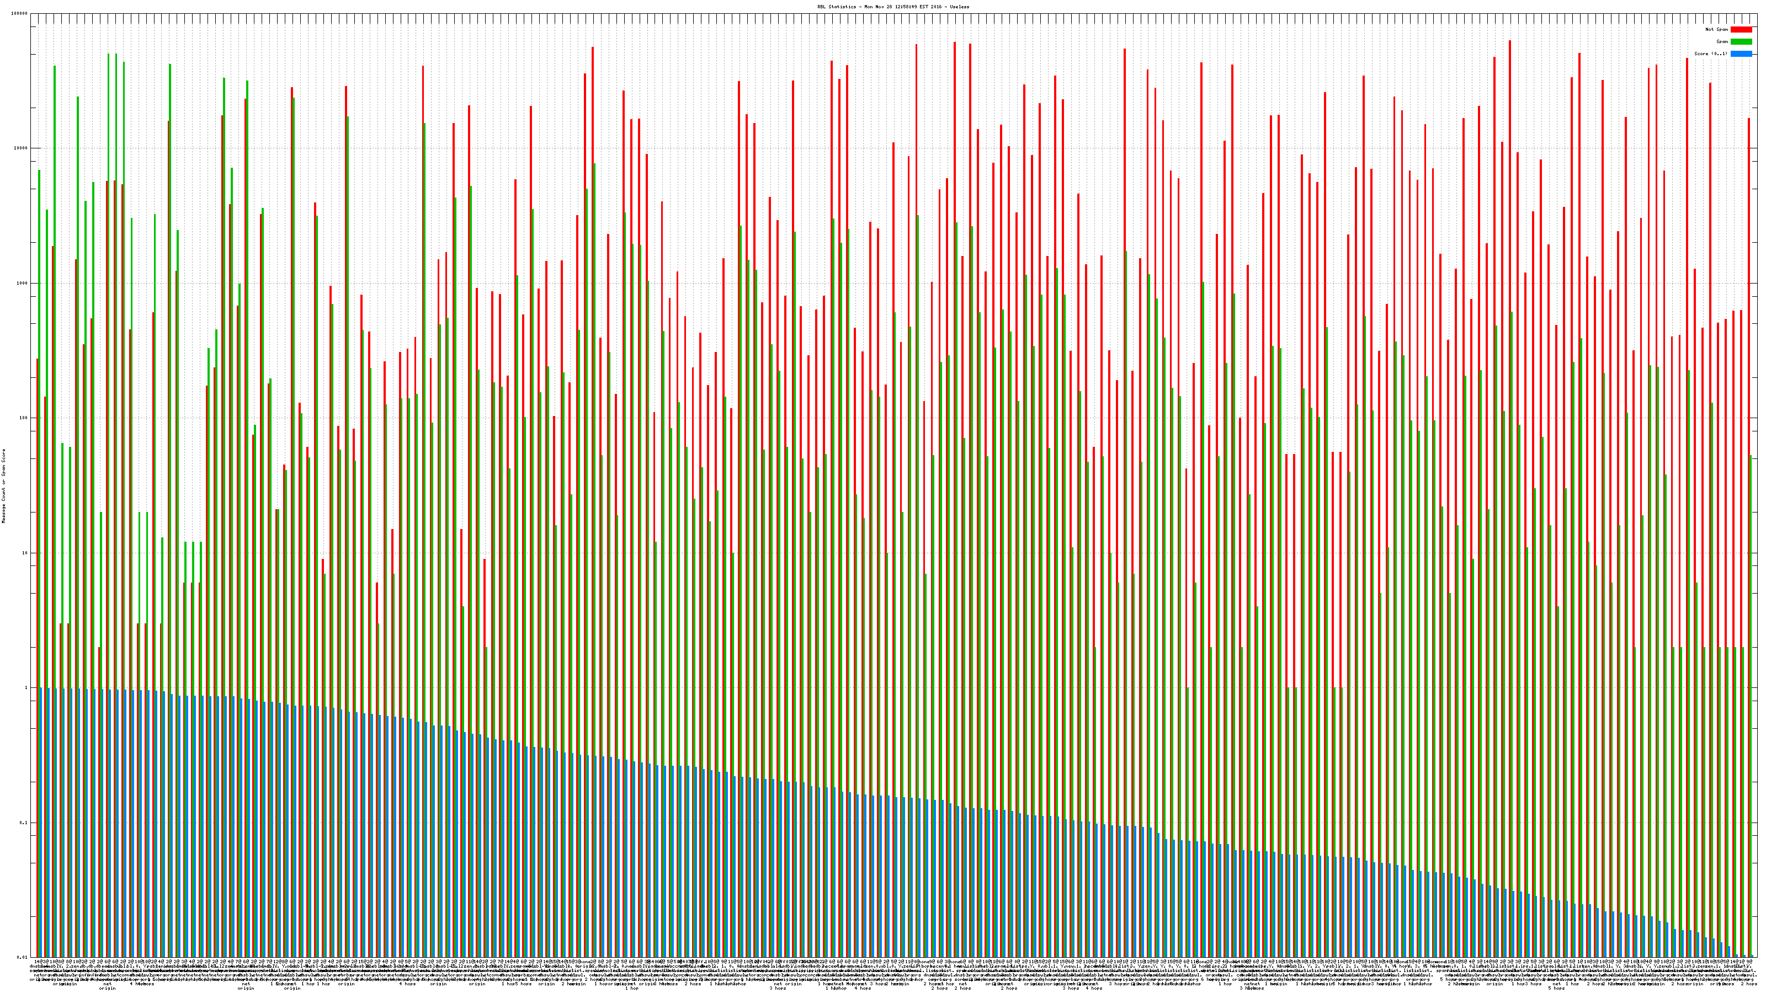The width and height of the screenshot is (1766, 993).
Task: Click the 100000 y-axis tick label
Action: pyautogui.click(x=20, y=14)
